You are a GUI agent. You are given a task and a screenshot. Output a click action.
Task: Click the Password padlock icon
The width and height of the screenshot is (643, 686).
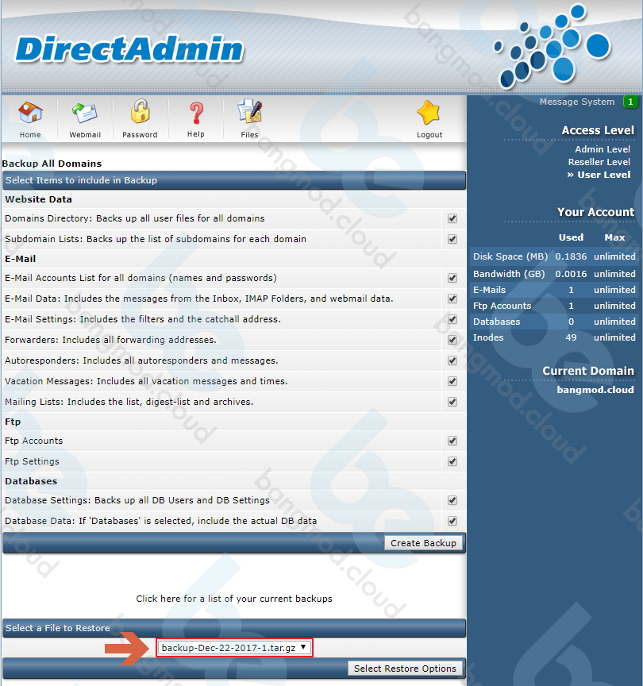(140, 111)
